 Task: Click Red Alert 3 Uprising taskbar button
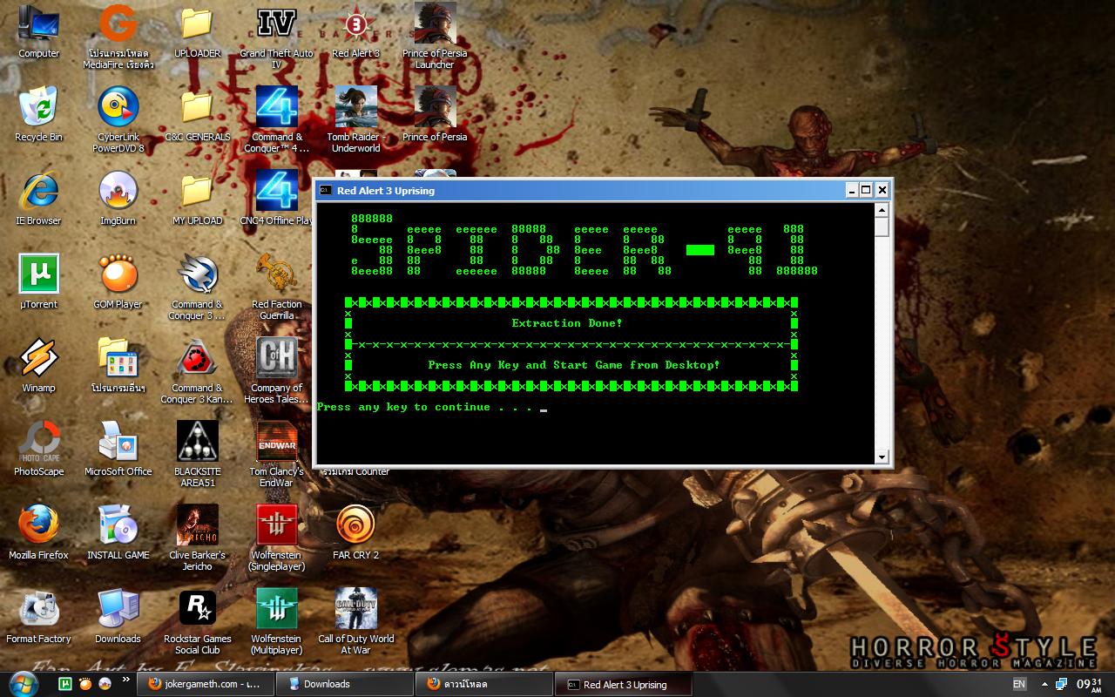pyautogui.click(x=623, y=684)
